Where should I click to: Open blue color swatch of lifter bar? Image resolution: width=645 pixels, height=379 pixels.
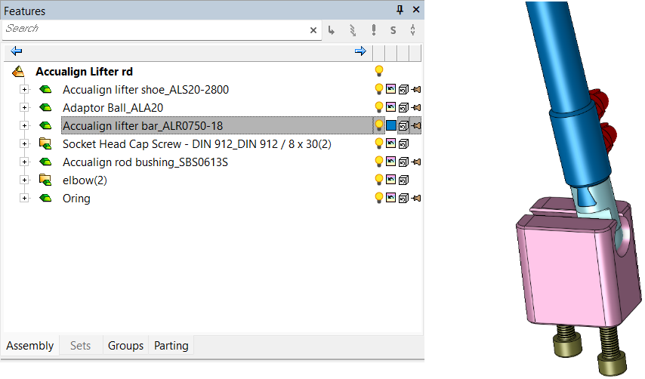click(x=390, y=125)
